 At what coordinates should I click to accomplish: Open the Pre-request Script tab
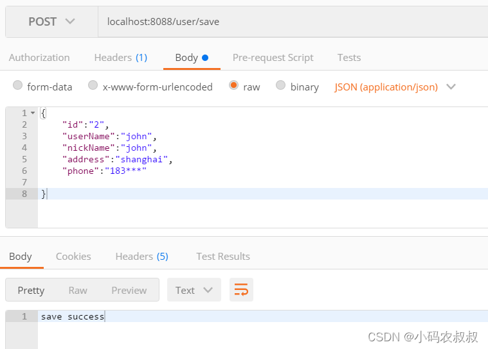273,58
